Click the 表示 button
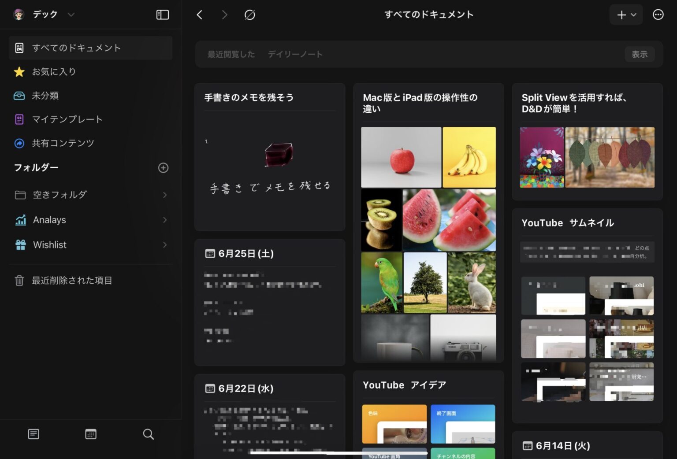This screenshot has height=459, width=677. point(640,54)
